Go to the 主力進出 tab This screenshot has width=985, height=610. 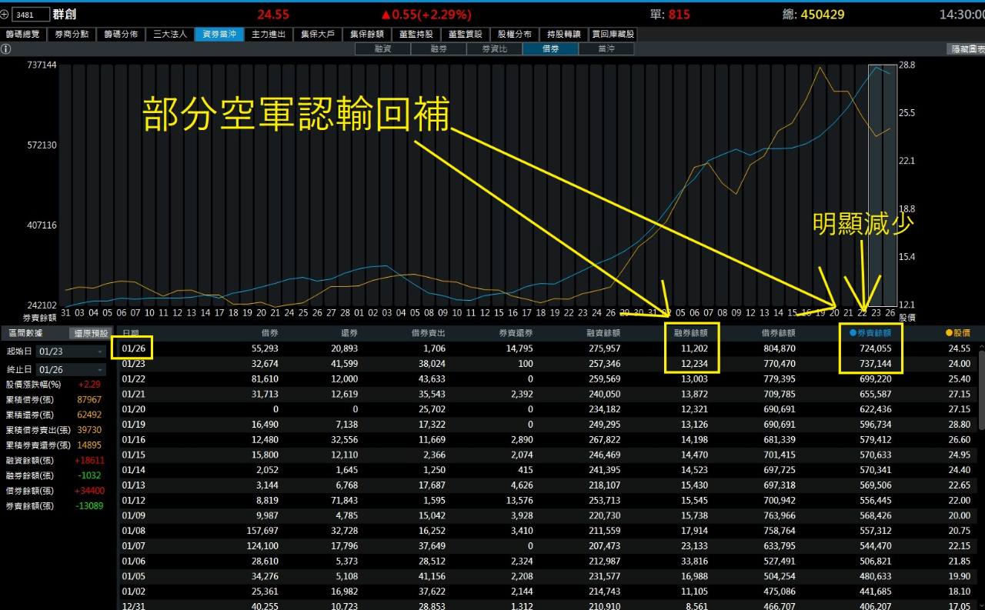(x=269, y=35)
